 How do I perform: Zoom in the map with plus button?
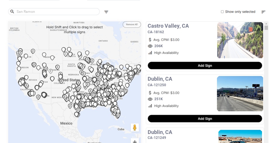[135, 142]
